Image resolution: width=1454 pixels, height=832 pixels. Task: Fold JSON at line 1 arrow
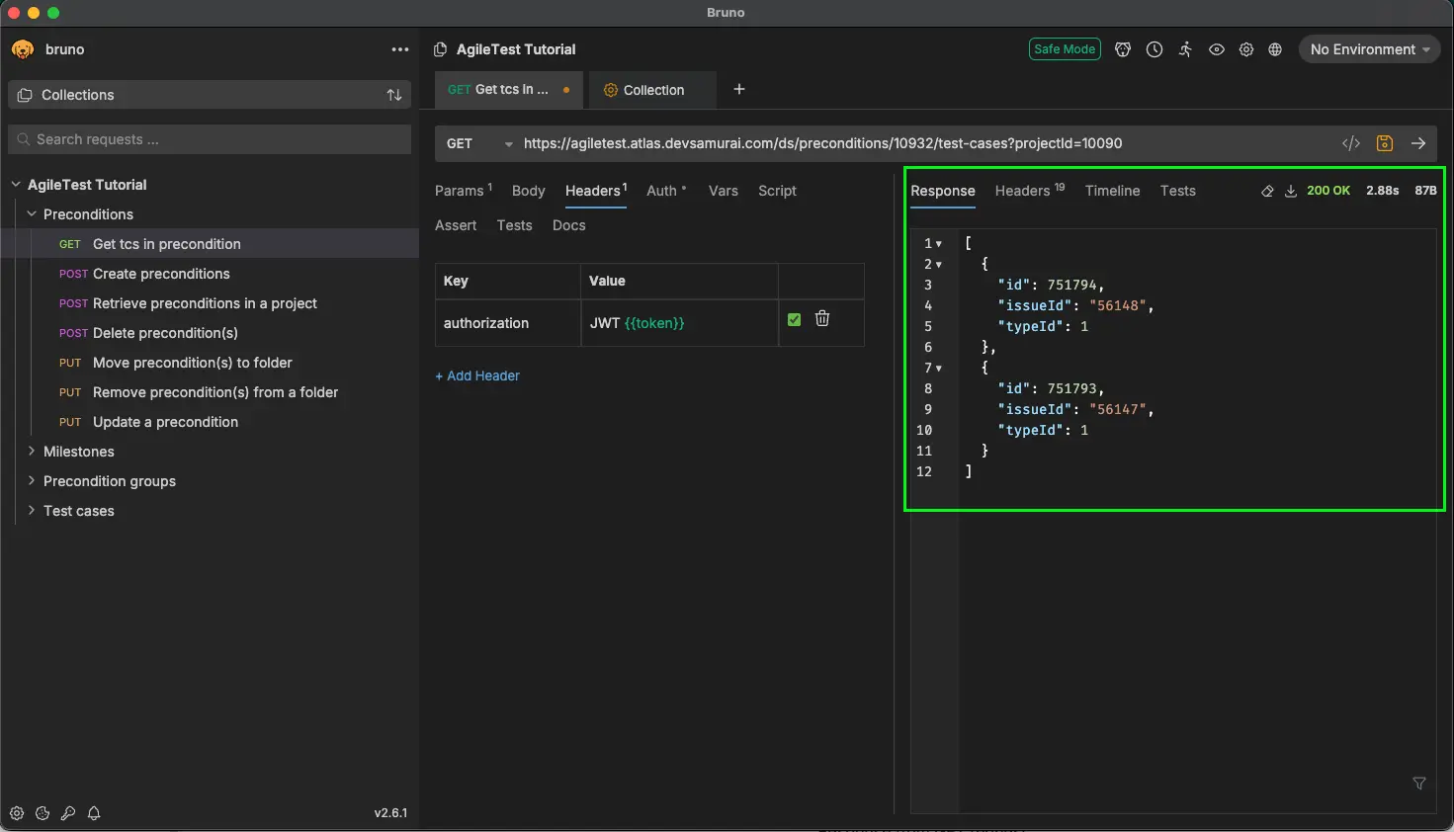(939, 243)
